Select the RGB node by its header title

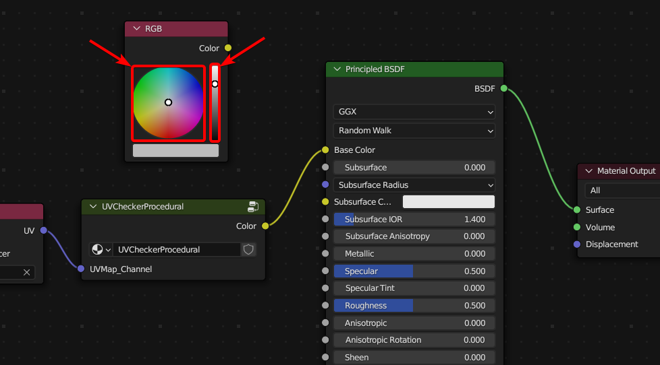(153, 28)
